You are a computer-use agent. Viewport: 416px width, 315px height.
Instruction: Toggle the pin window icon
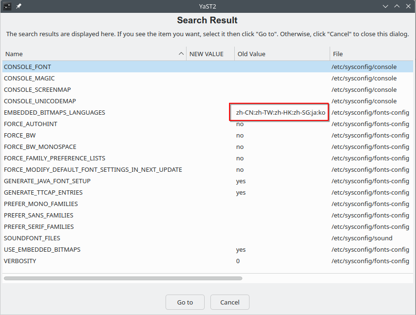pos(19,6)
